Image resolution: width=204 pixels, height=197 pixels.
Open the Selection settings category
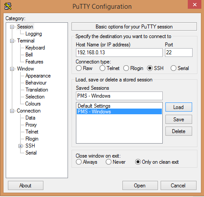coord(35,97)
